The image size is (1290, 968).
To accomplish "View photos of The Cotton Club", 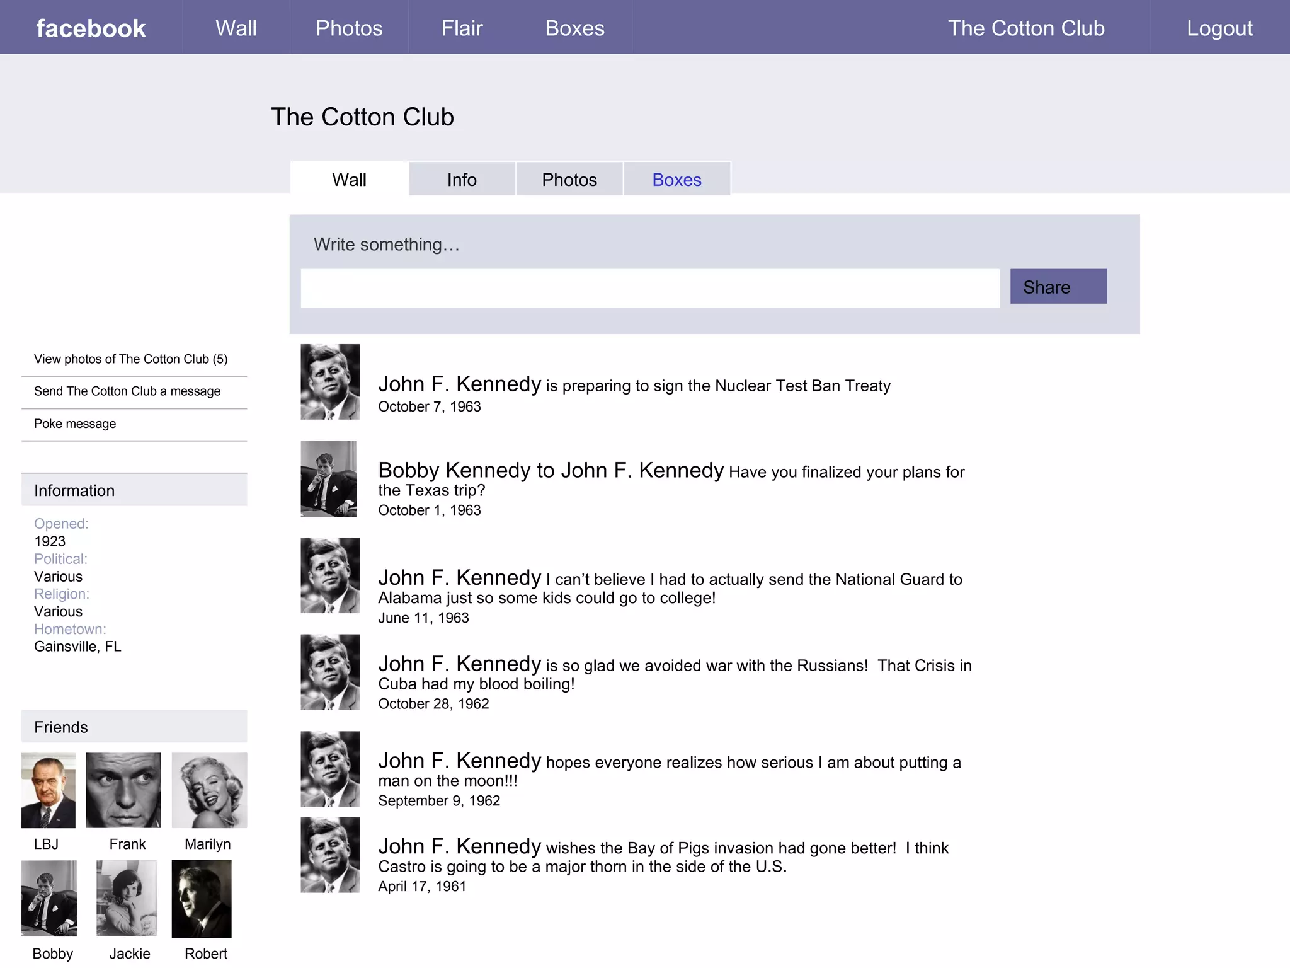I will [x=130, y=359].
